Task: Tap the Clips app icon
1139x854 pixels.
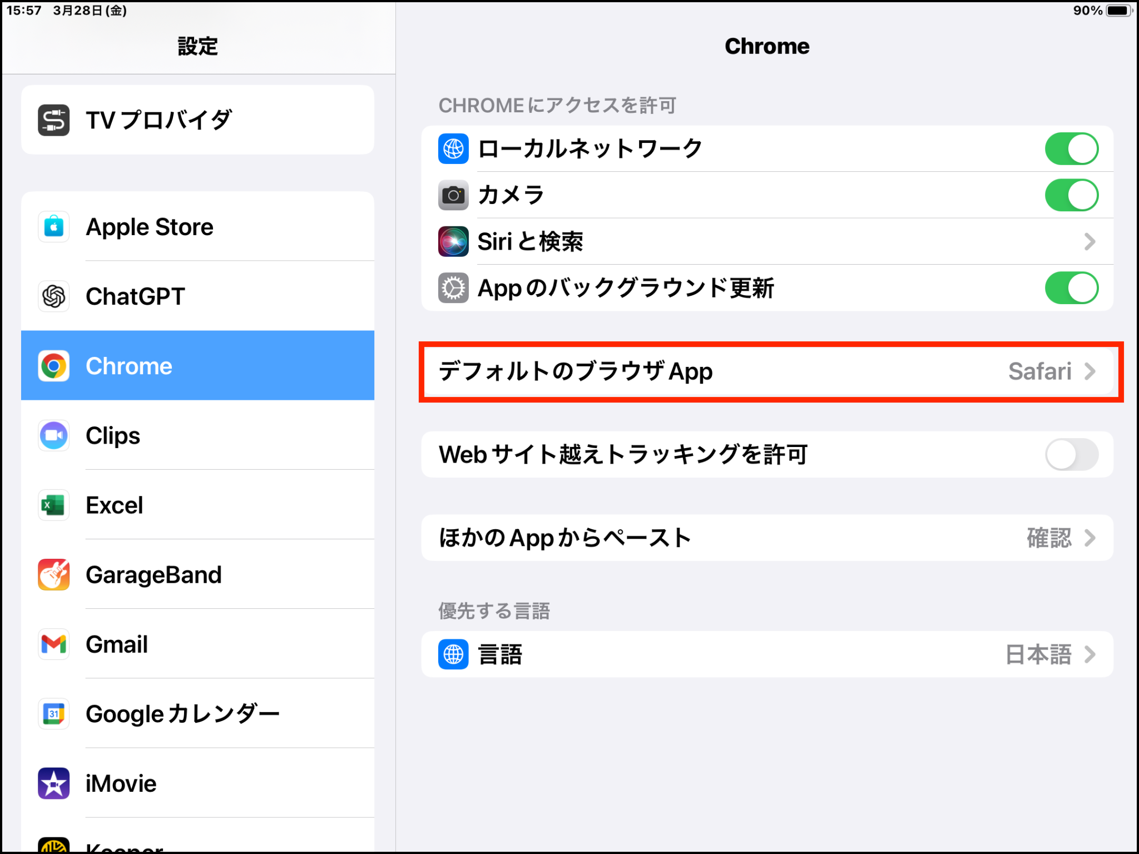Action: tap(53, 435)
